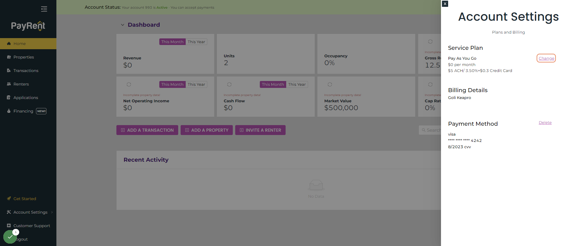576x246 pixels.
Task: Select This Month on Revenue card
Action: pyautogui.click(x=172, y=42)
